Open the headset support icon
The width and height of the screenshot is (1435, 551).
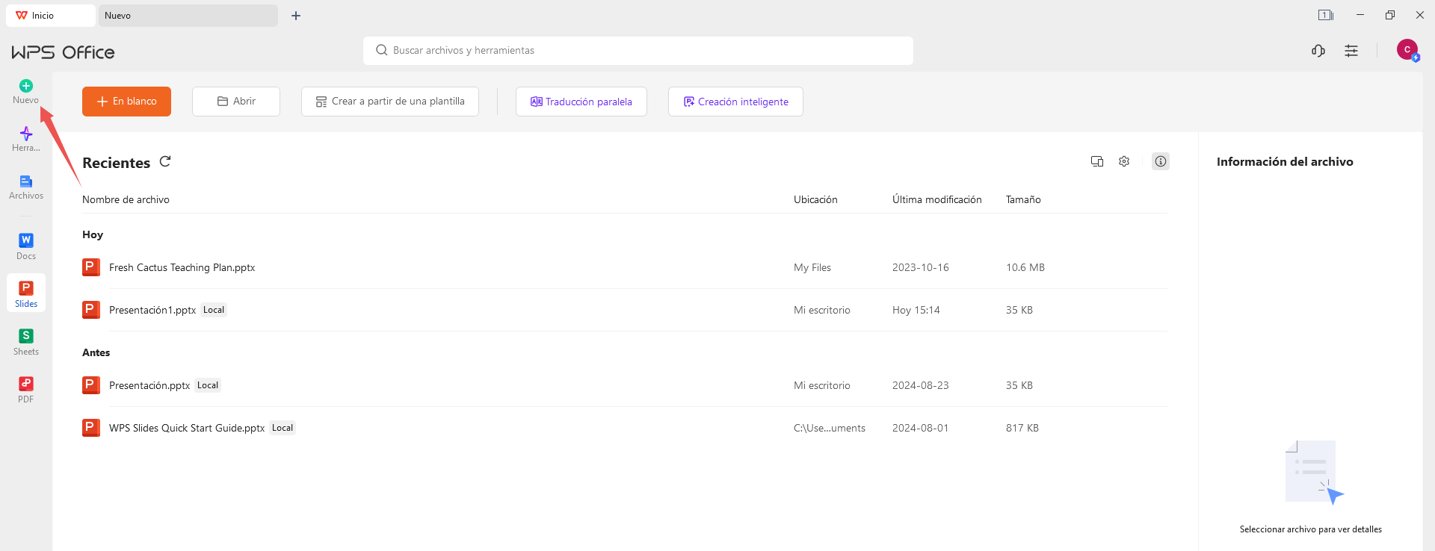(1318, 51)
